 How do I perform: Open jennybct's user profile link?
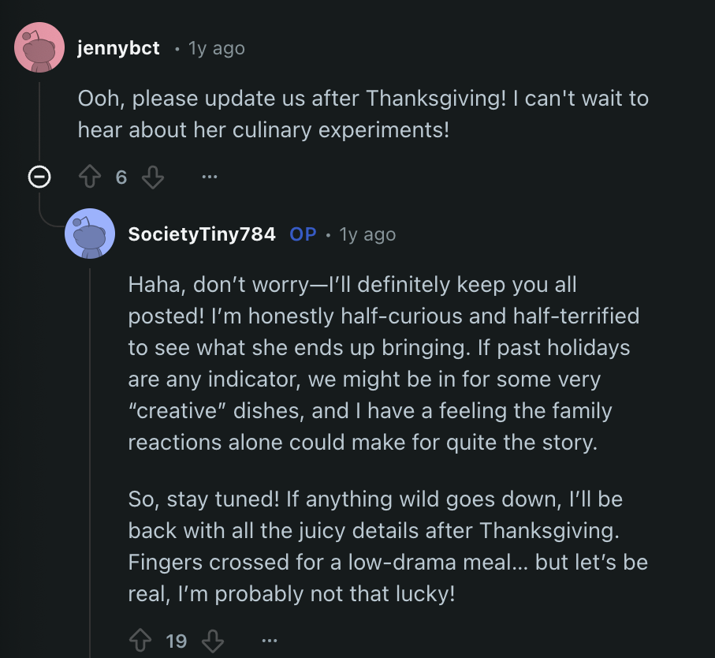point(118,48)
